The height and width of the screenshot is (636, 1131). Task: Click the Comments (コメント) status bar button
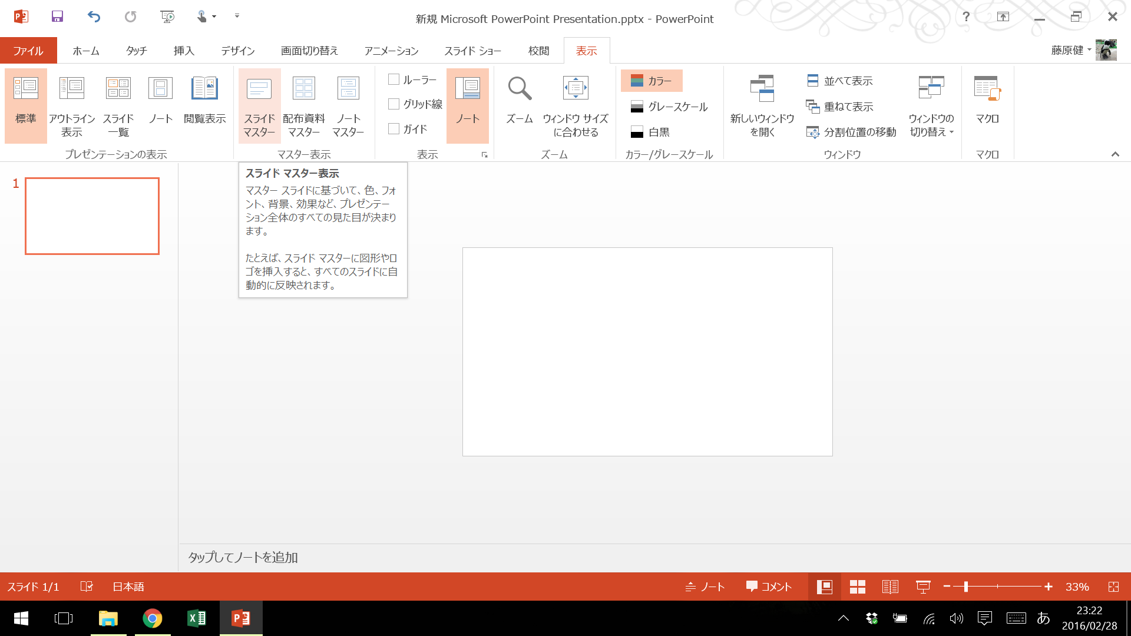pos(769,587)
